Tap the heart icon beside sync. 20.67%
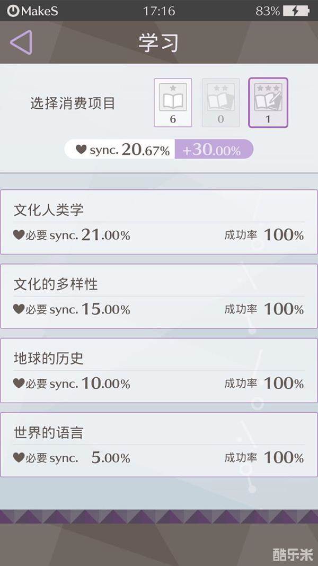The image size is (318, 566). point(81,150)
